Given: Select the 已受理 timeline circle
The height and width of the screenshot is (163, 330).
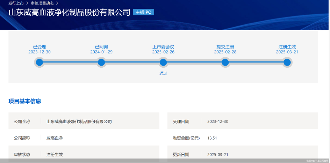Looking at the screenshot, I should coord(40,62).
